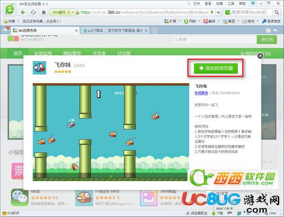Click the 登录管家 login manager button
The width and height of the screenshot is (284, 217).
tap(271, 21)
